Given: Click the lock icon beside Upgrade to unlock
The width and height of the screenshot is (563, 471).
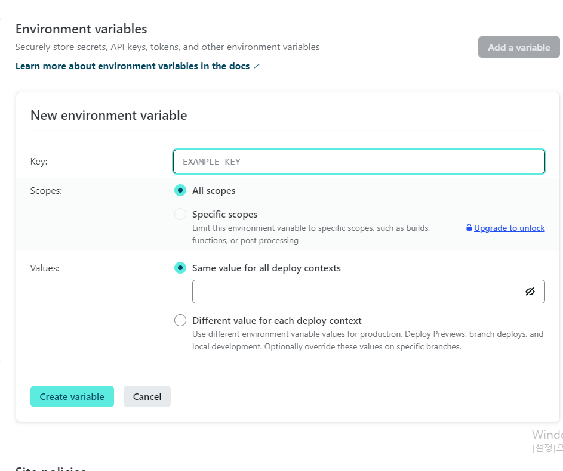Looking at the screenshot, I should click(469, 228).
